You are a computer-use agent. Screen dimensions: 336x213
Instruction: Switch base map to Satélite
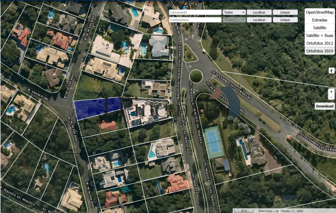tap(319, 28)
